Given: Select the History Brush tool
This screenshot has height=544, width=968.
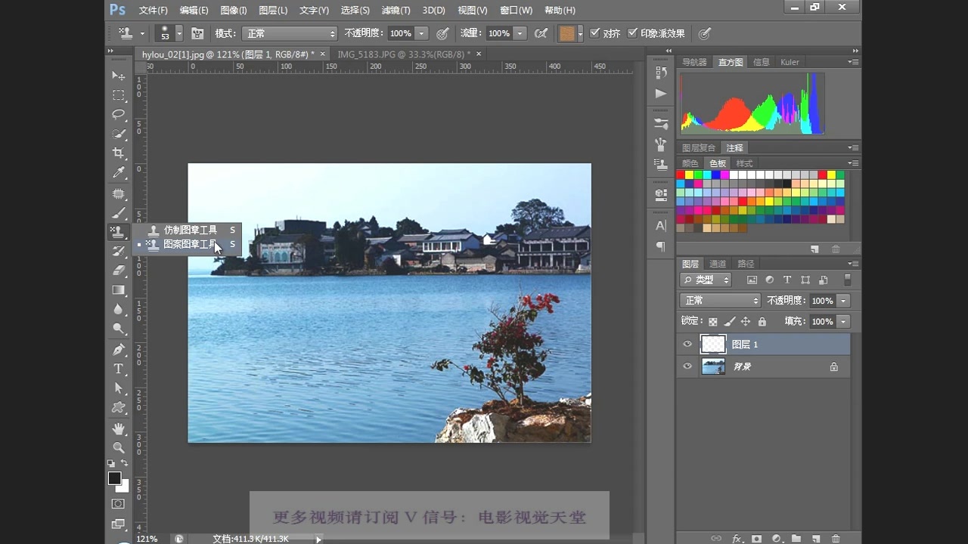Looking at the screenshot, I should (119, 251).
